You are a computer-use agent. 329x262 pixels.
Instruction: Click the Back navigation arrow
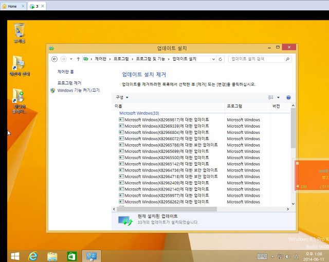coord(54,59)
